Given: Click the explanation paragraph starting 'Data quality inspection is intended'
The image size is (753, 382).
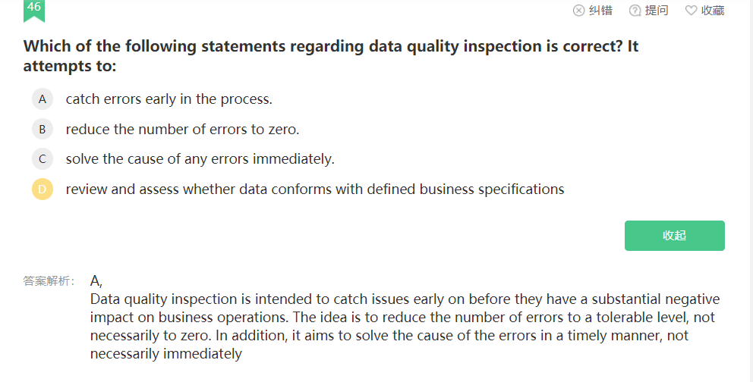Looking at the screenshot, I should 405,327.
